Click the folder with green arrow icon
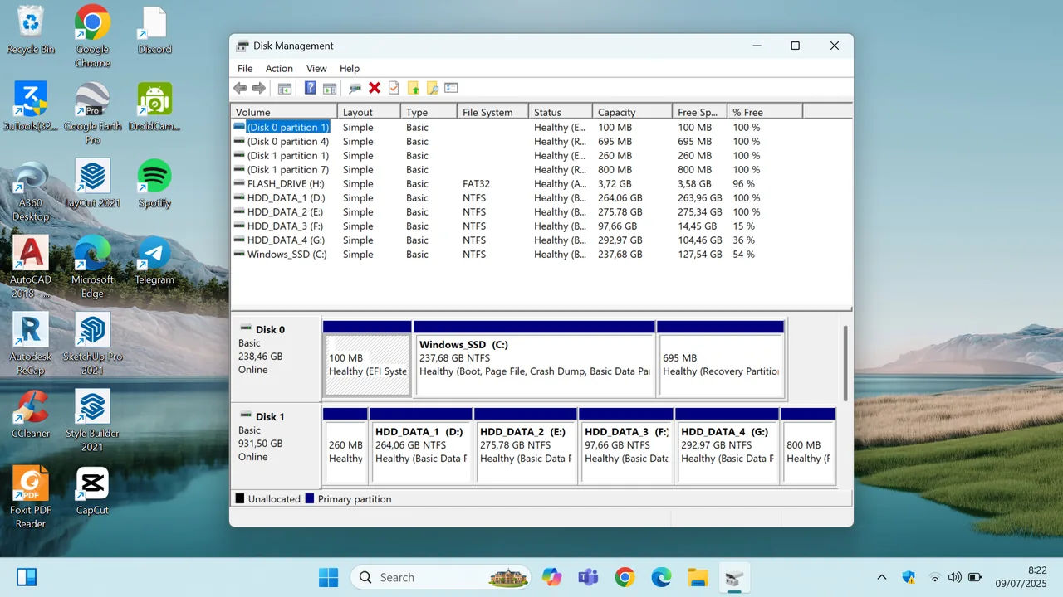1063x597 pixels. tap(413, 88)
